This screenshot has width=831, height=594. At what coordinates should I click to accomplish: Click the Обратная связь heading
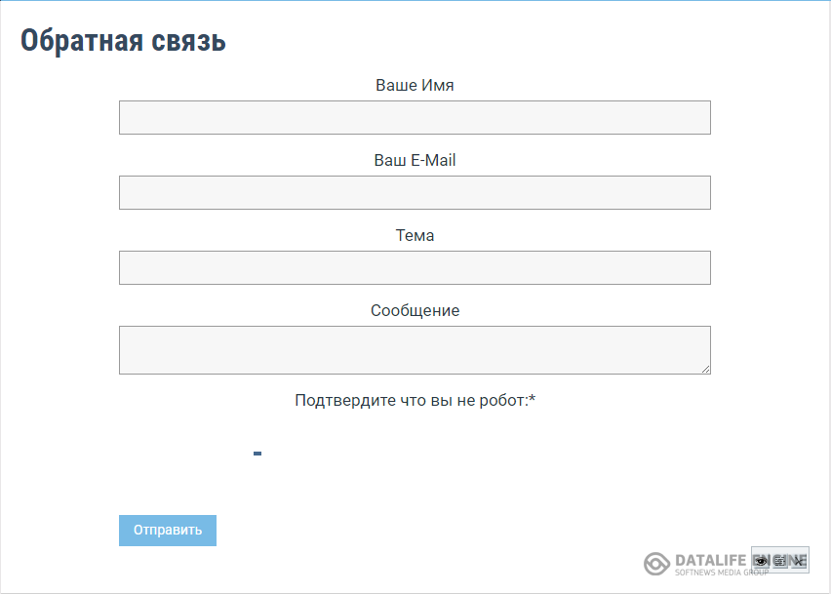coord(123,40)
